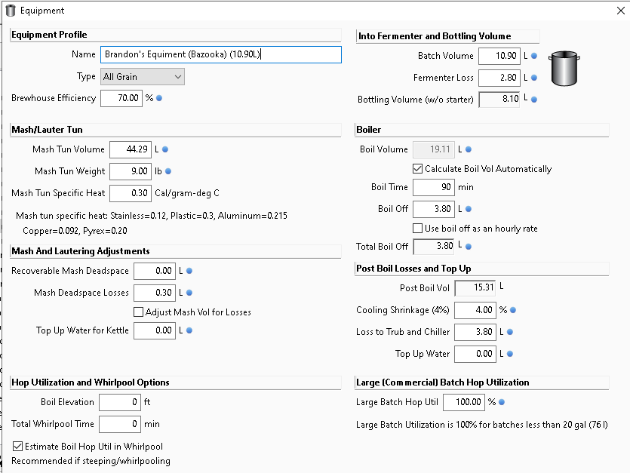Open the Type dropdown showing All Grain
The height and width of the screenshot is (473, 630).
click(143, 77)
